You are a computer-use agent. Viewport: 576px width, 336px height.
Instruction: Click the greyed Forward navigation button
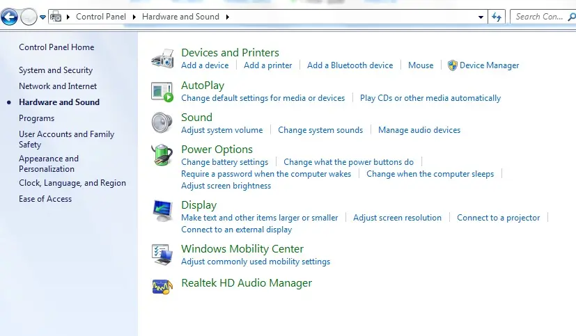(x=29, y=17)
